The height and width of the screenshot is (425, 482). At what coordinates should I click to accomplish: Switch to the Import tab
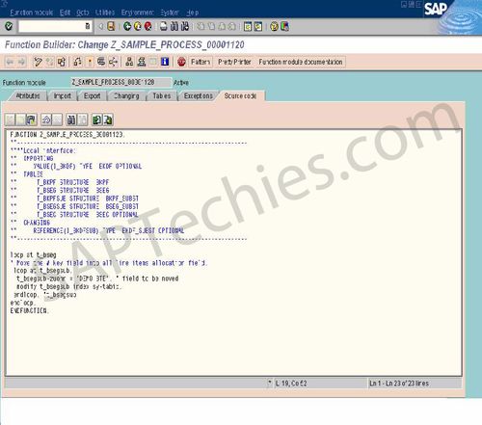(63, 95)
